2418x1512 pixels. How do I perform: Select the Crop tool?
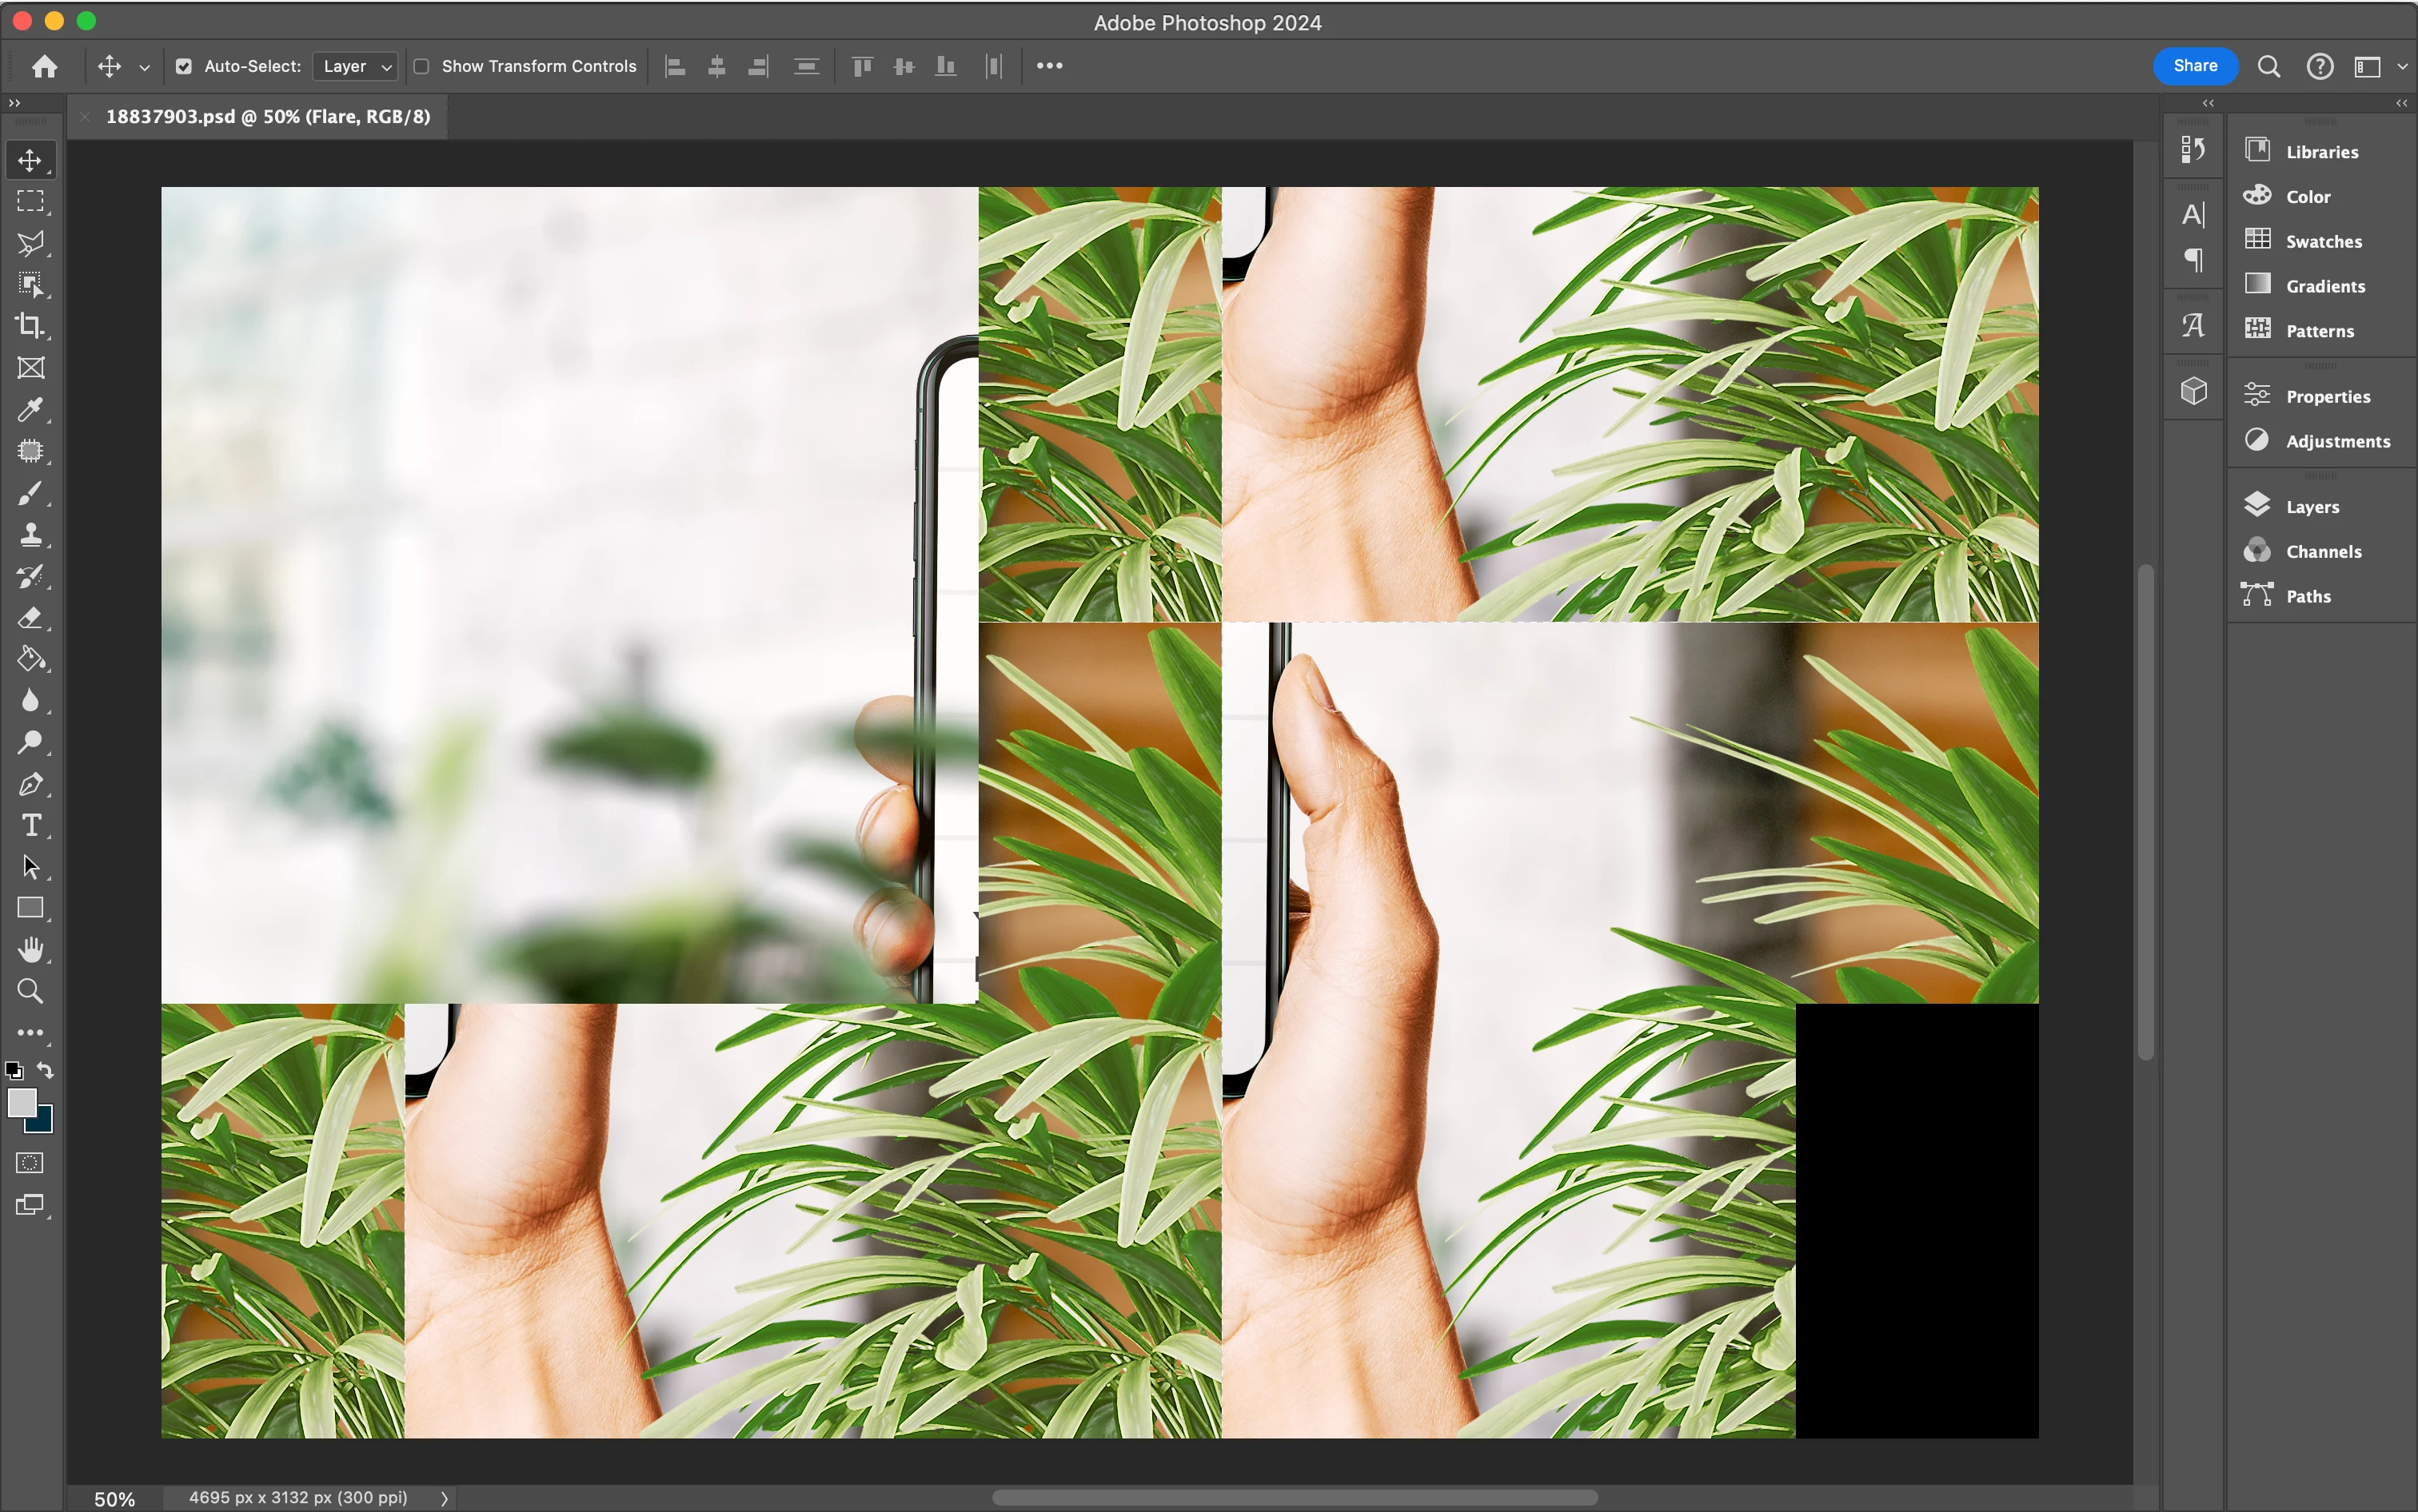tap(30, 326)
